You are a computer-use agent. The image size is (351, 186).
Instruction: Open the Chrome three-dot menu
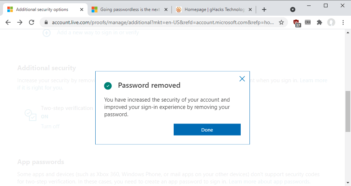point(343,22)
